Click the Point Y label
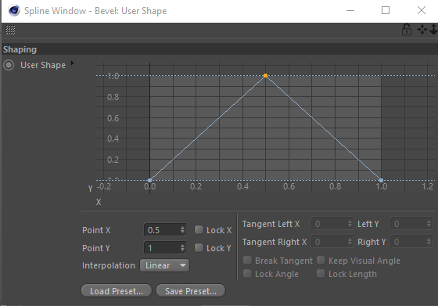Image resolution: width=438 pixels, height=306 pixels. tap(95, 248)
